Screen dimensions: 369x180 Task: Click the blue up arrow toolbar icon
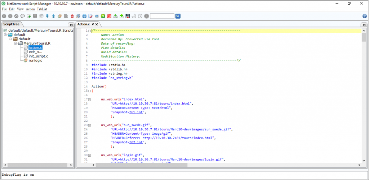pos(53,16)
